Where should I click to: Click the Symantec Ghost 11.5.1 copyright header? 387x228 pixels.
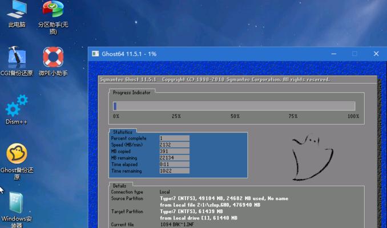pos(215,79)
